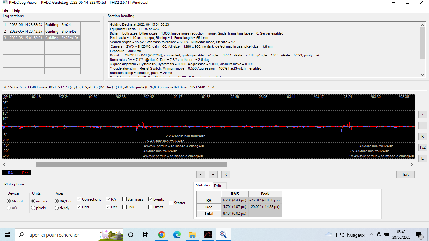429x241 pixels.
Task: Click the blue RA legend entry
Action: coord(9,173)
